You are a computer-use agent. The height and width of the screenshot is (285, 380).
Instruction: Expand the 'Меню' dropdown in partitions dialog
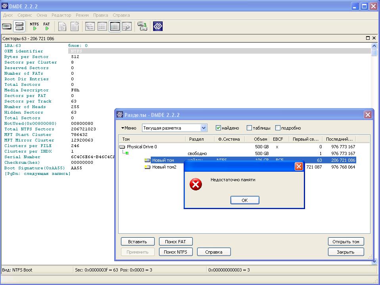[129, 128]
